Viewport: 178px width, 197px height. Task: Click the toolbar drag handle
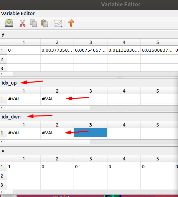click(x=2, y=23)
